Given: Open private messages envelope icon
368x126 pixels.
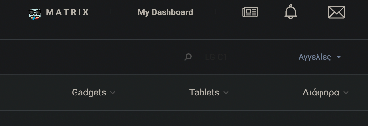Looking at the screenshot, I should 337,12.
